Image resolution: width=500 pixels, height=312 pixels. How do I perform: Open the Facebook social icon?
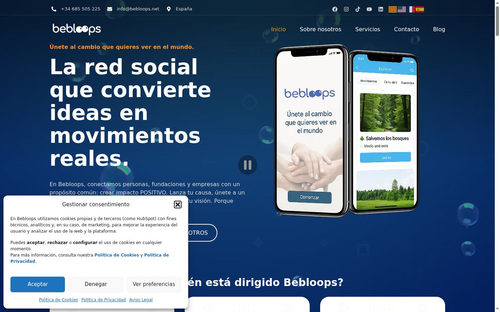[335, 9]
